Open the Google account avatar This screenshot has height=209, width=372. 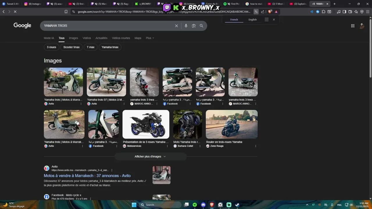click(x=362, y=26)
